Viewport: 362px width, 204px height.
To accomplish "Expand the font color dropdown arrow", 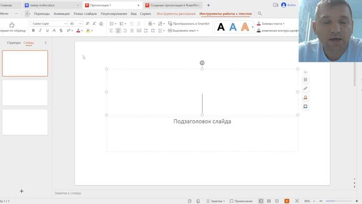I will point(82,31).
